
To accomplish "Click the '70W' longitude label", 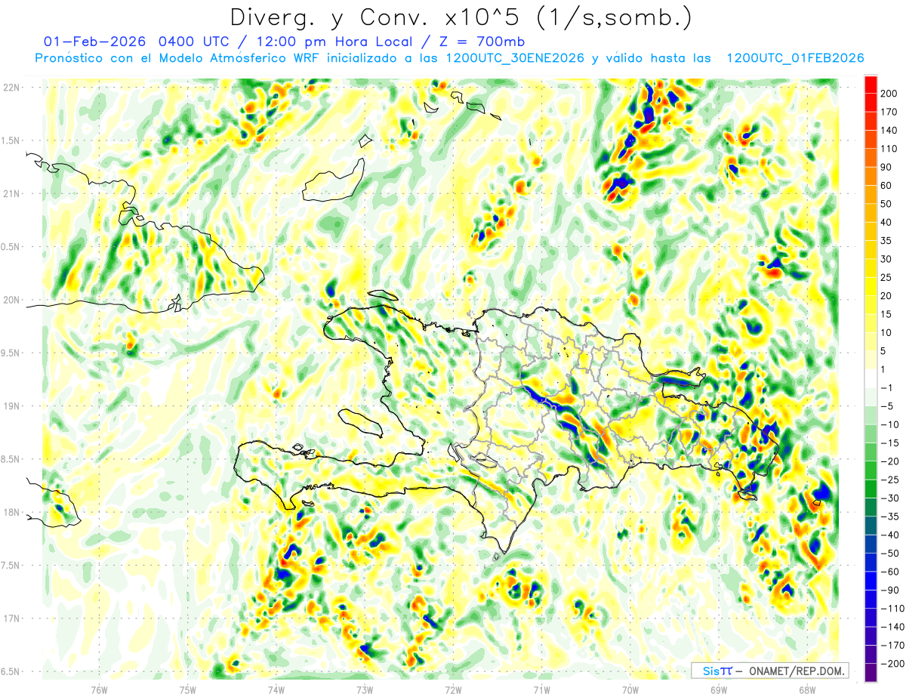I will [630, 689].
